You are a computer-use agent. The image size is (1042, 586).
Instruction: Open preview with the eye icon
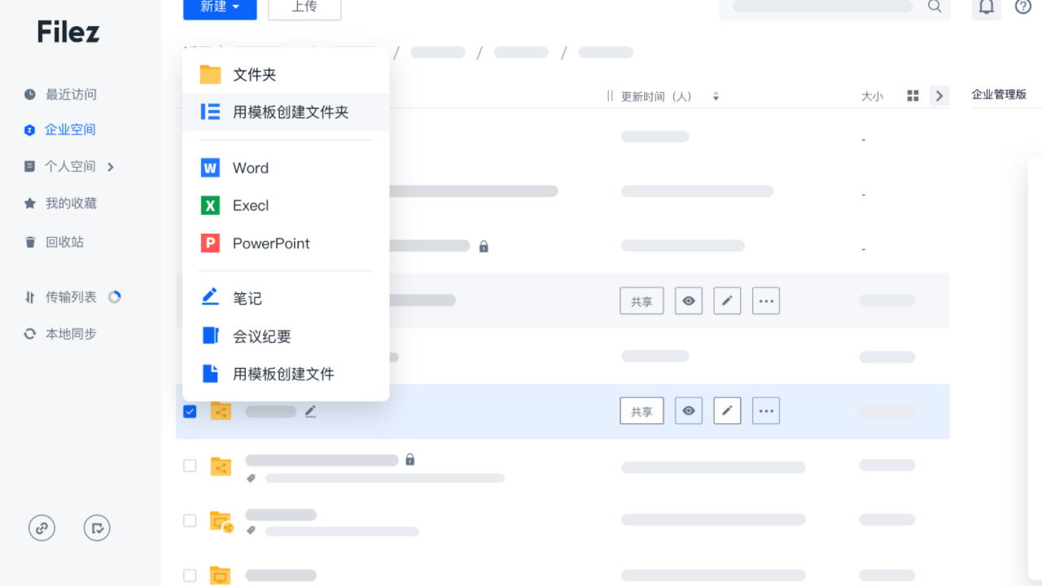pyautogui.click(x=688, y=410)
